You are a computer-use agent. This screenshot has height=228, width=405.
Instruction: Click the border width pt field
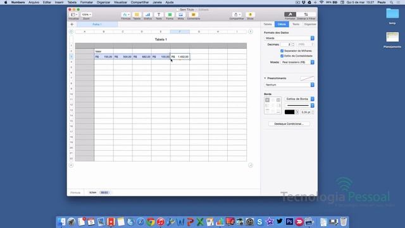coord(306,112)
